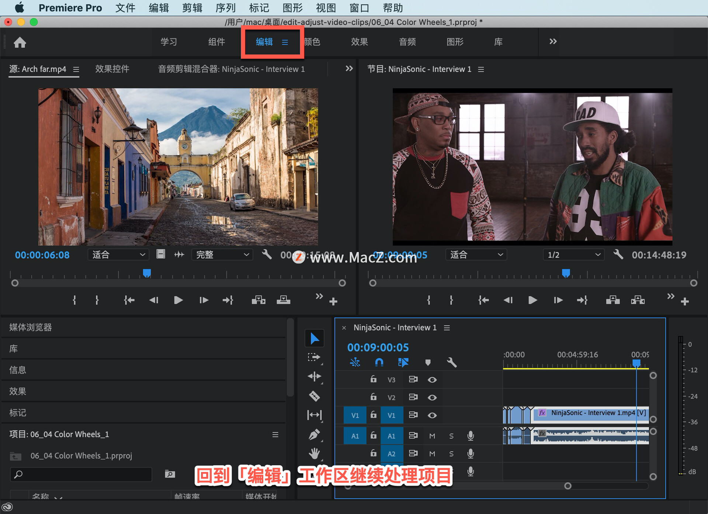This screenshot has width=708, height=514.
Task: Select the Selection tool arrow
Action: click(x=315, y=338)
